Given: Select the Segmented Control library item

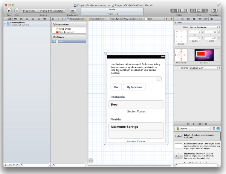Looking at the screenshot, I should pos(197,156).
